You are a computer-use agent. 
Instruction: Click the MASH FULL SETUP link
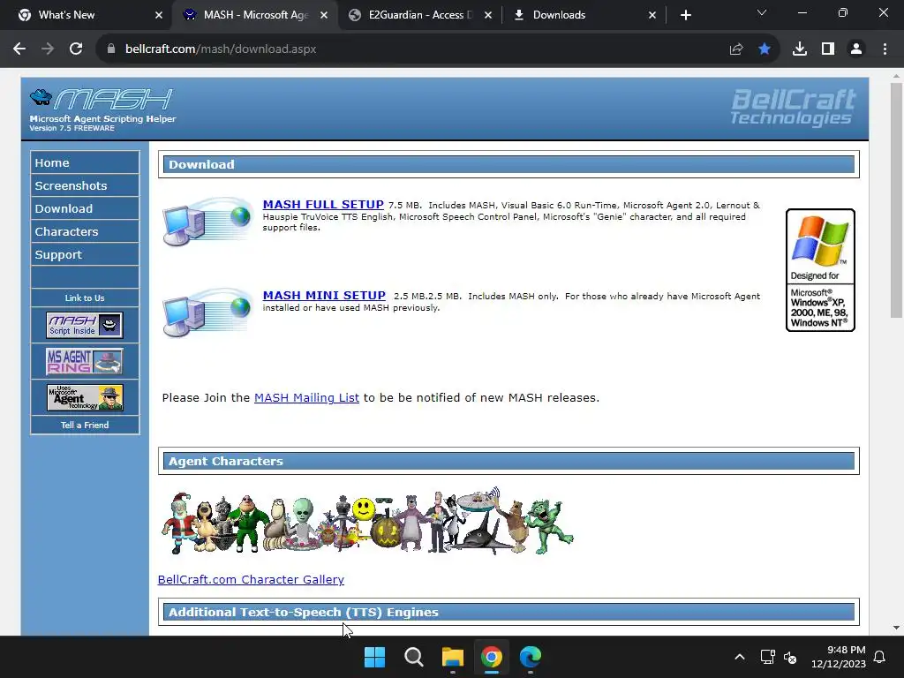[x=323, y=204]
